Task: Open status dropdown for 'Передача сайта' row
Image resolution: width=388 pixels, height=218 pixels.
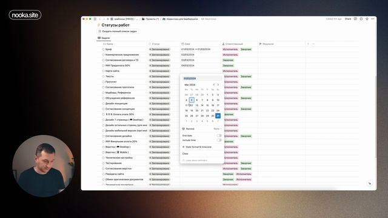Action: click(x=159, y=174)
